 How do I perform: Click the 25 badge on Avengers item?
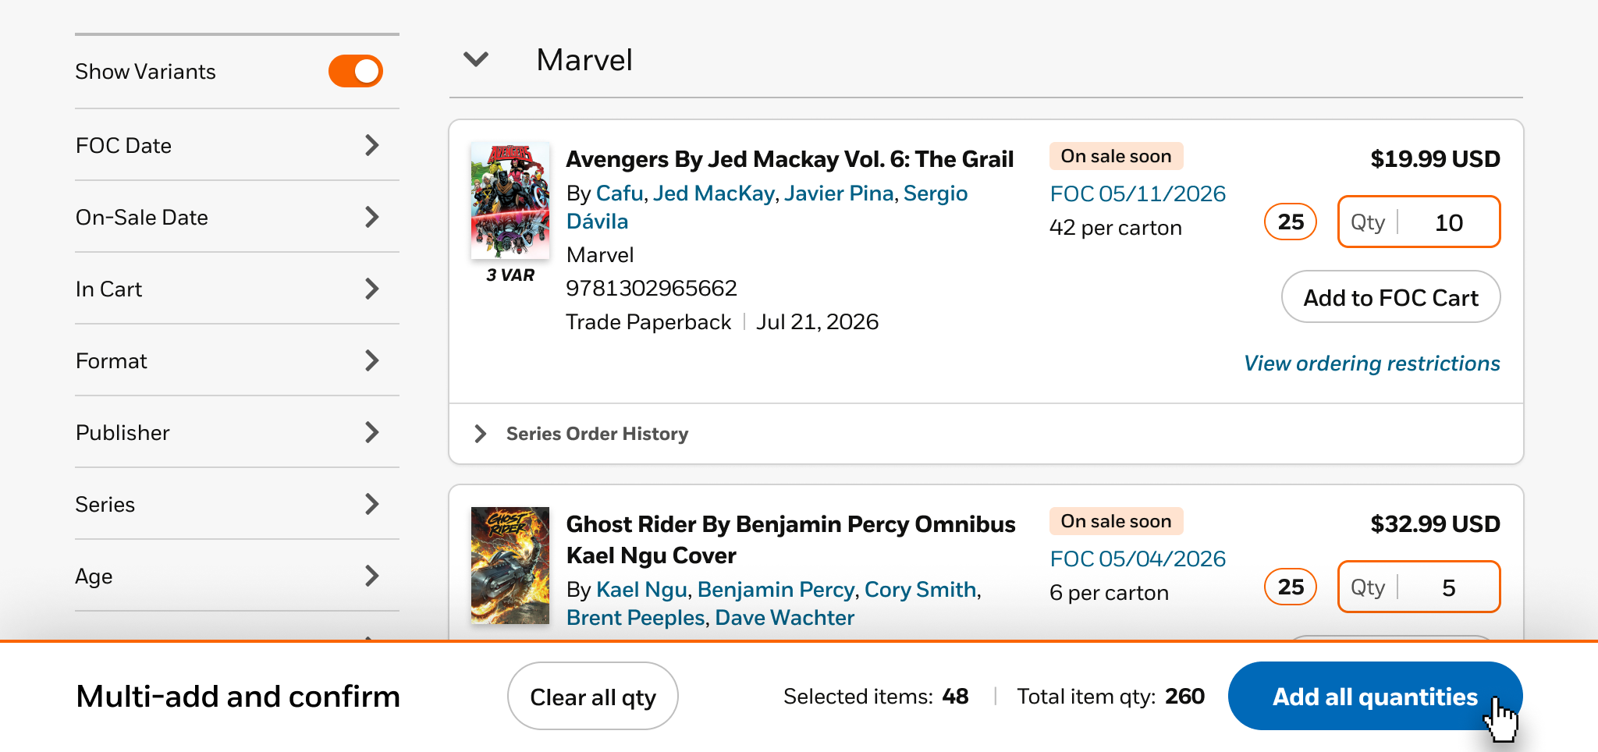click(1291, 222)
